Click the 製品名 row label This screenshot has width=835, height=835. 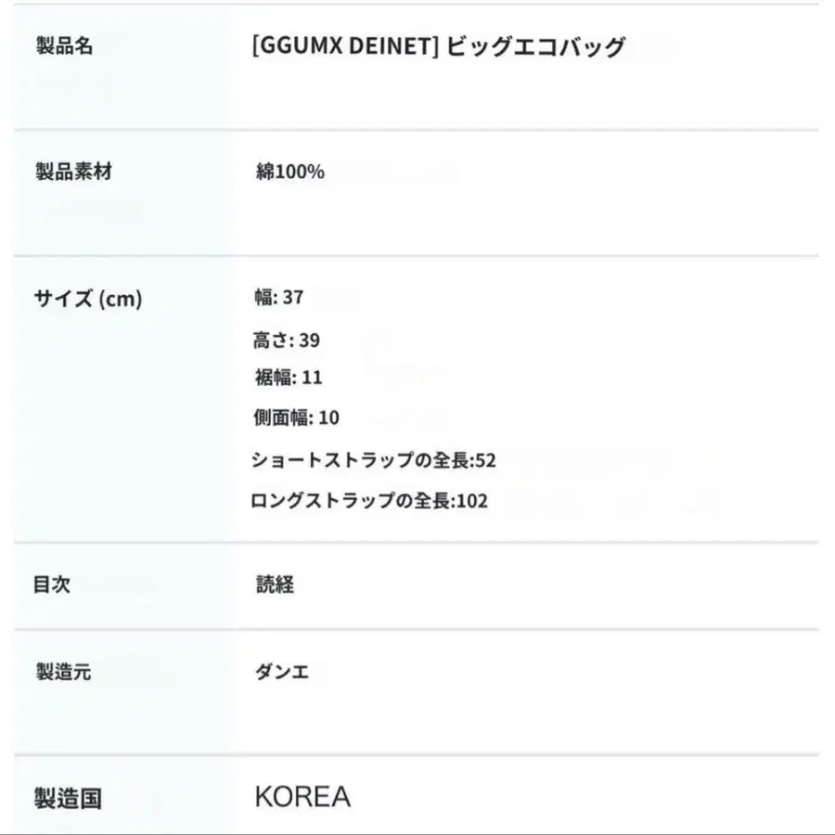[64, 46]
